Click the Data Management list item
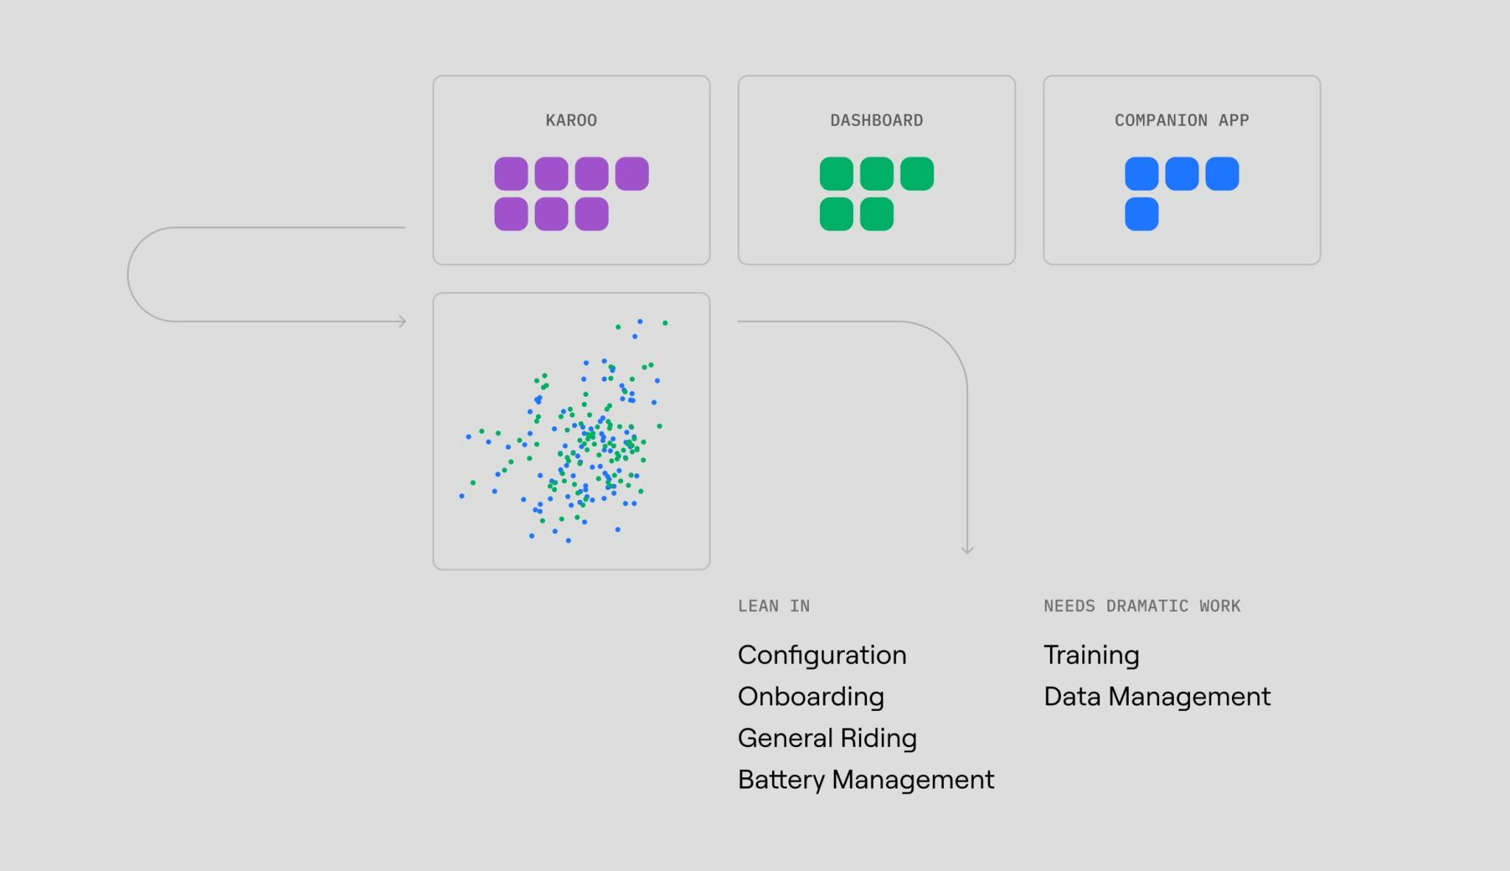 point(1158,697)
